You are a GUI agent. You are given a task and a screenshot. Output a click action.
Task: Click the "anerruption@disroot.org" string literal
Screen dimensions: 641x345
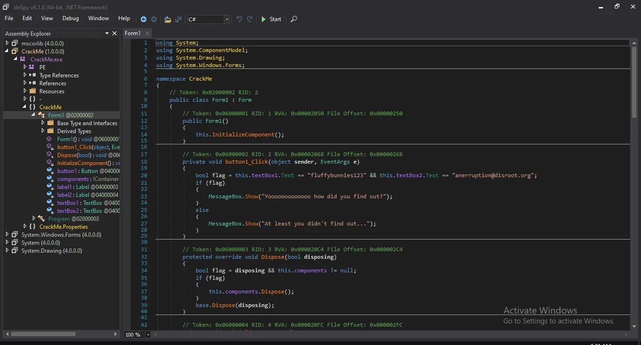coord(493,175)
